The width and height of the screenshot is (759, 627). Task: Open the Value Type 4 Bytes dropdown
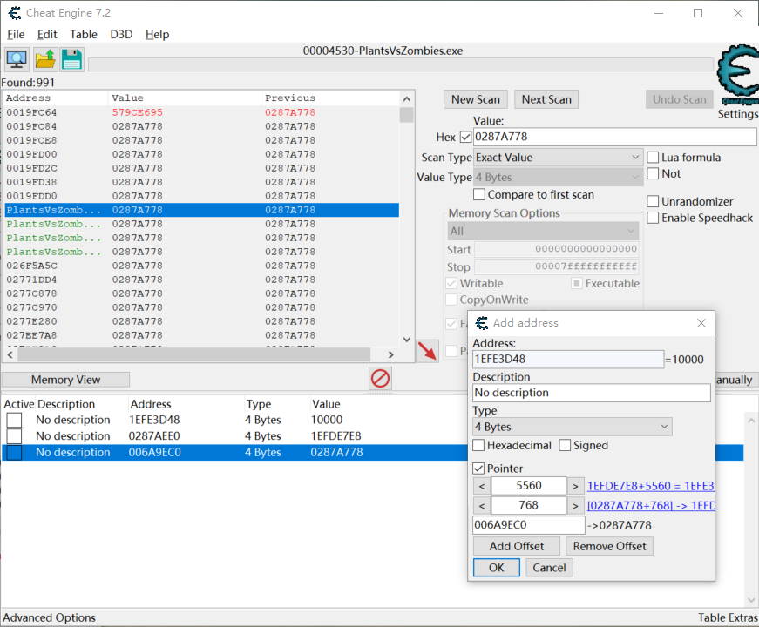[x=558, y=178]
